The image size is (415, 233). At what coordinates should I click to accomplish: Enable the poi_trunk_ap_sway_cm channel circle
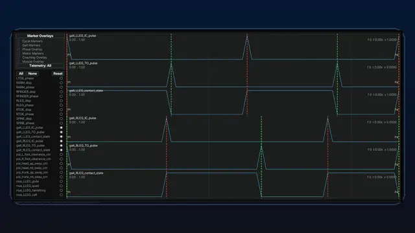click(61, 173)
